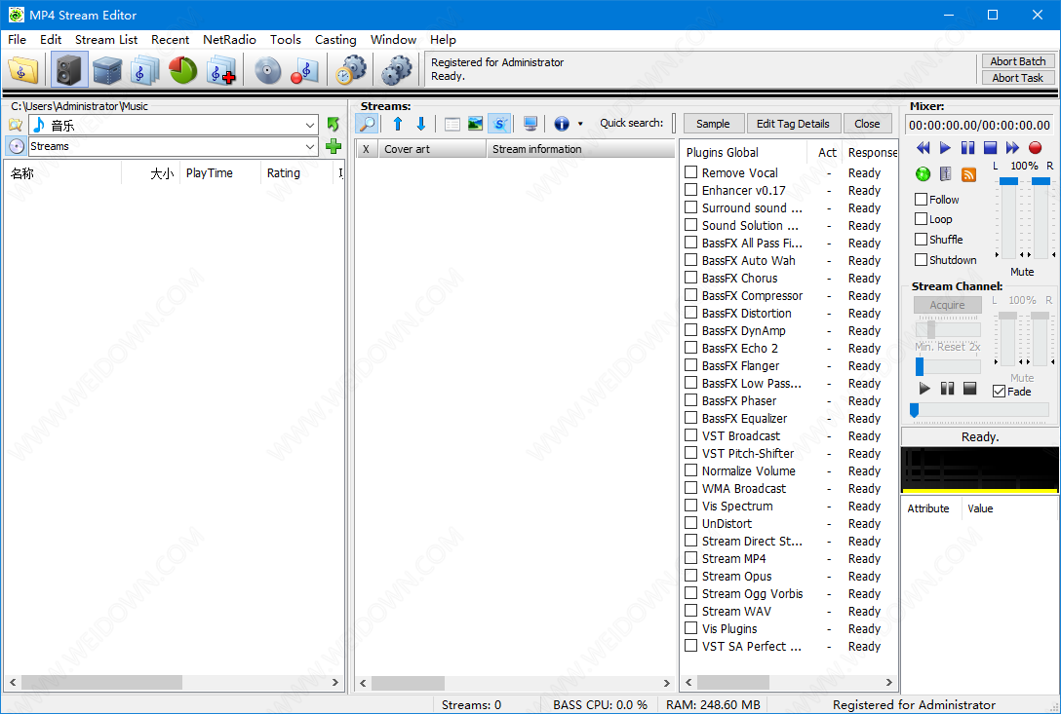This screenshot has width=1061, height=714.
Task: Click the Stream information column header
Action: tap(580, 149)
